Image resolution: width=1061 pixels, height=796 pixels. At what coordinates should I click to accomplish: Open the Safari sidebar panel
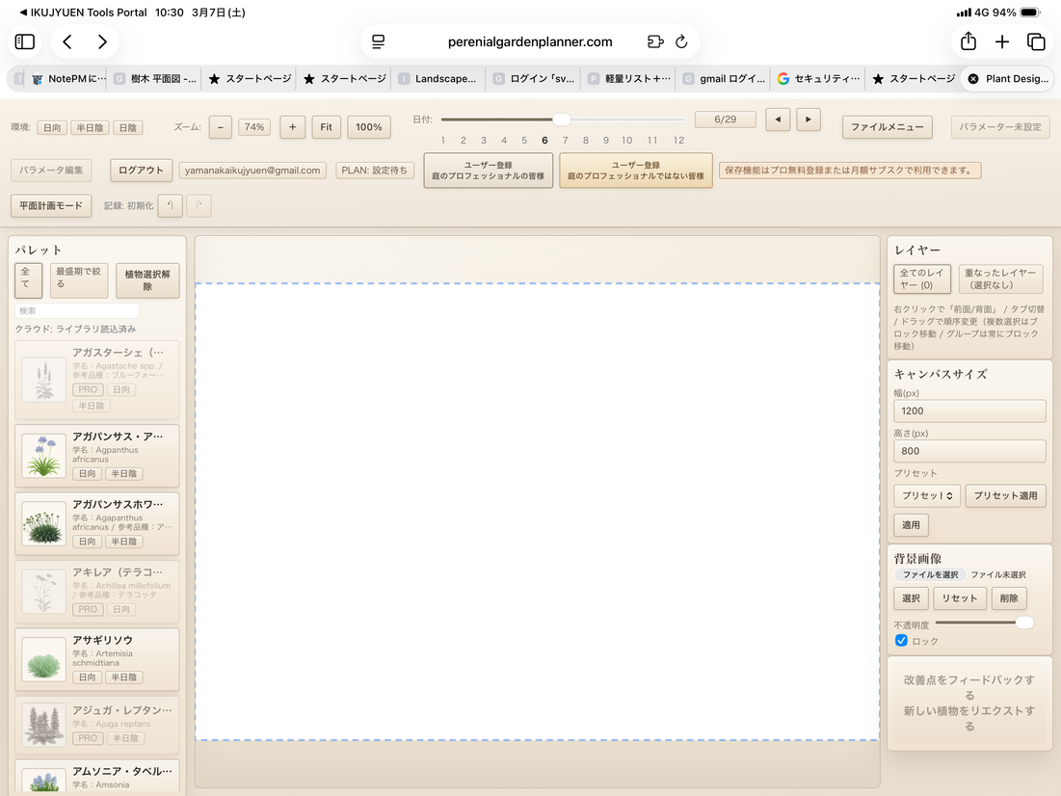pyautogui.click(x=25, y=42)
